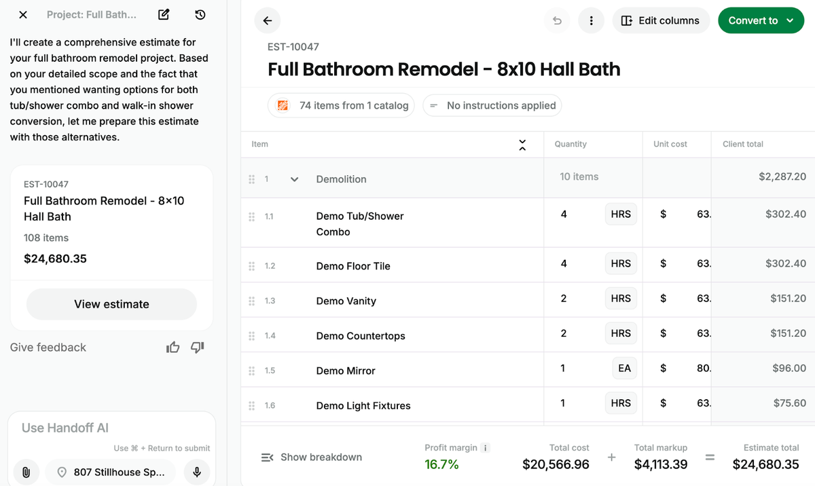Click Edit columns button
Image resolution: width=815 pixels, height=486 pixels.
pos(661,20)
